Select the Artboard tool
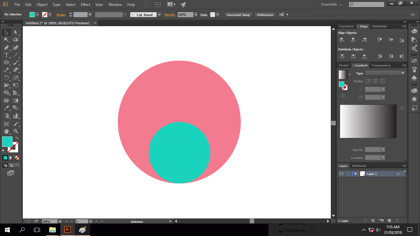Viewport: 420px width, 236px height. coord(6,124)
